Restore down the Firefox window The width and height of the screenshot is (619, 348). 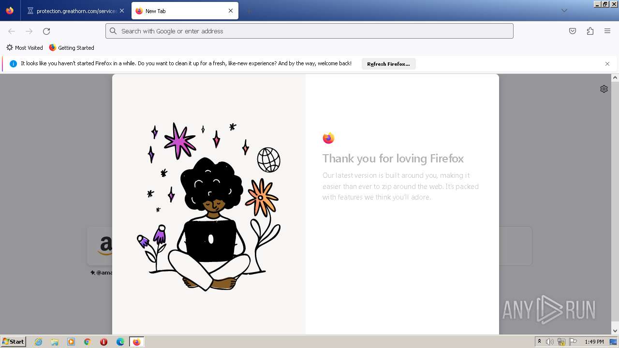click(605, 4)
